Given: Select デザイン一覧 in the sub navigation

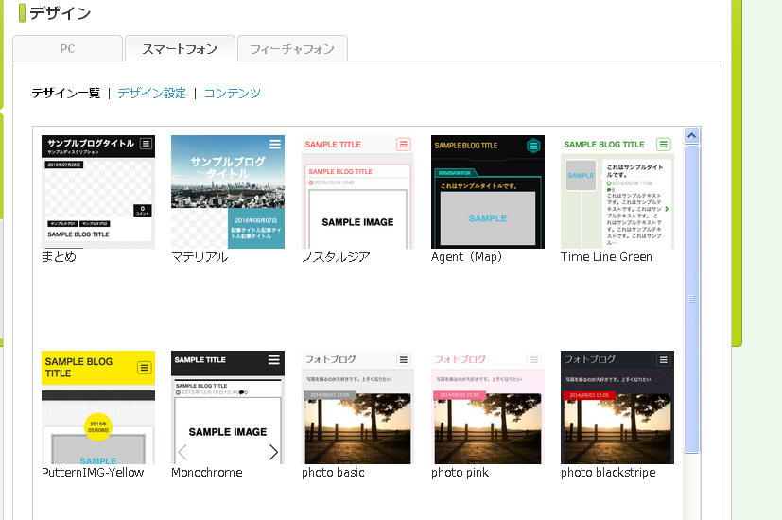Looking at the screenshot, I should 66,94.
